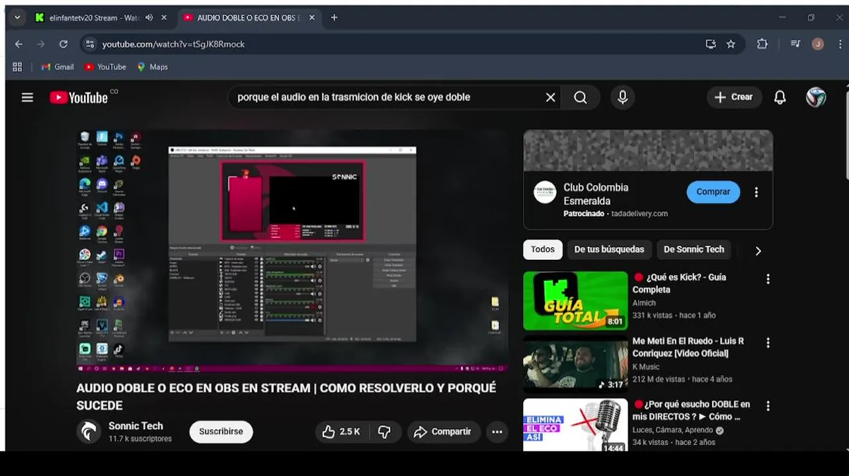Open the Maps bookmark
849x476 pixels.
tap(152, 67)
